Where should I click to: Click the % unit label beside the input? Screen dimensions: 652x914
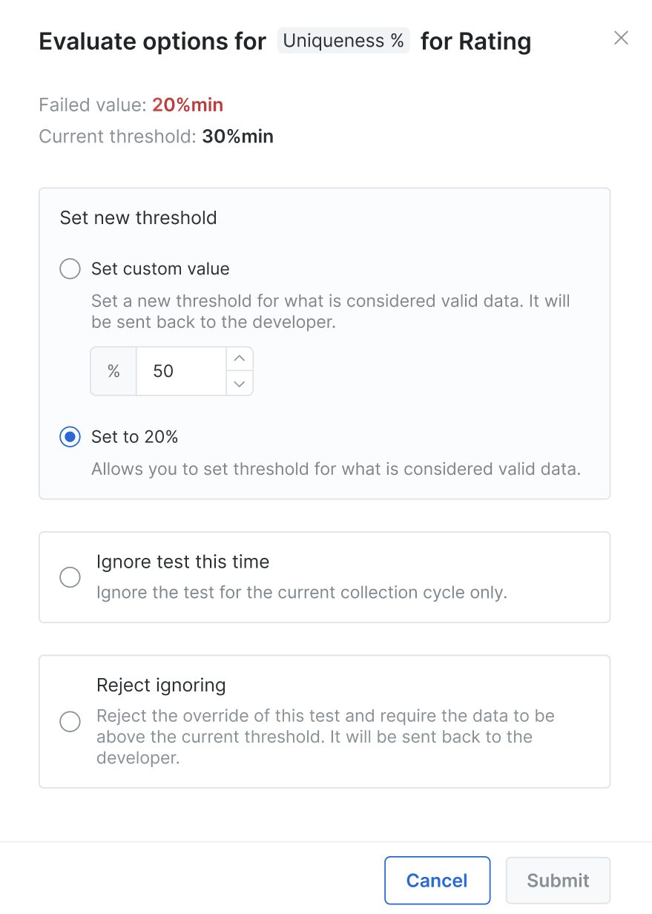[x=113, y=371]
